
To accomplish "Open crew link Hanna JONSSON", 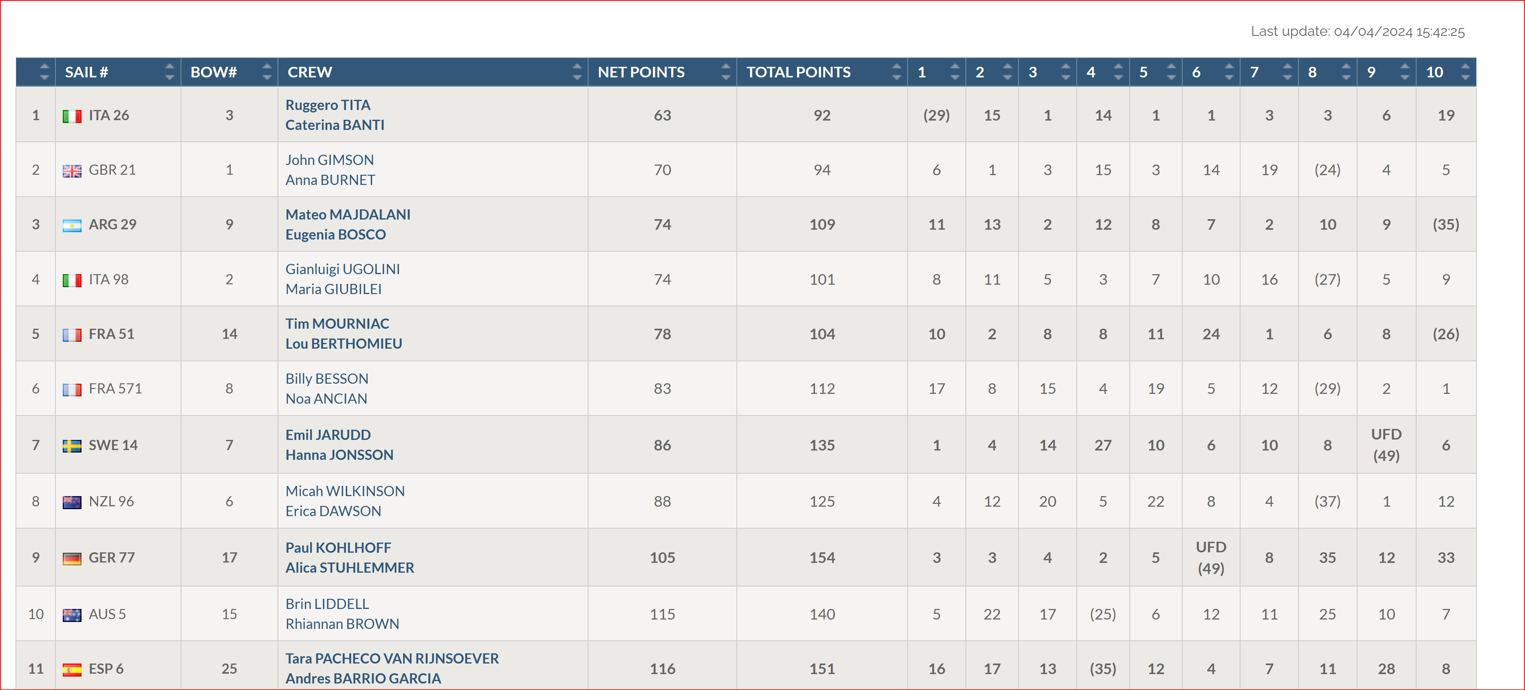I will coord(340,456).
